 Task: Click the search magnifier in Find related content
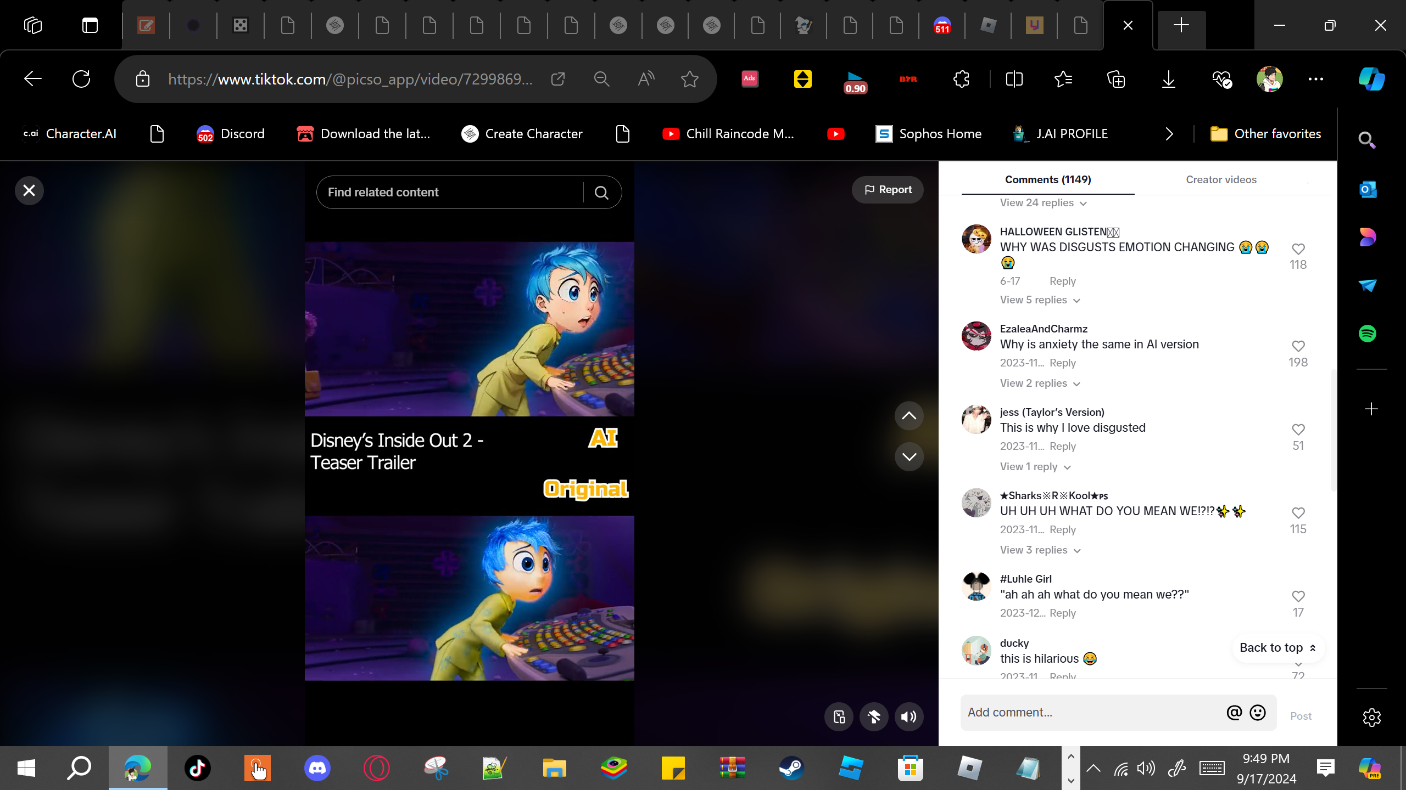pyautogui.click(x=601, y=193)
